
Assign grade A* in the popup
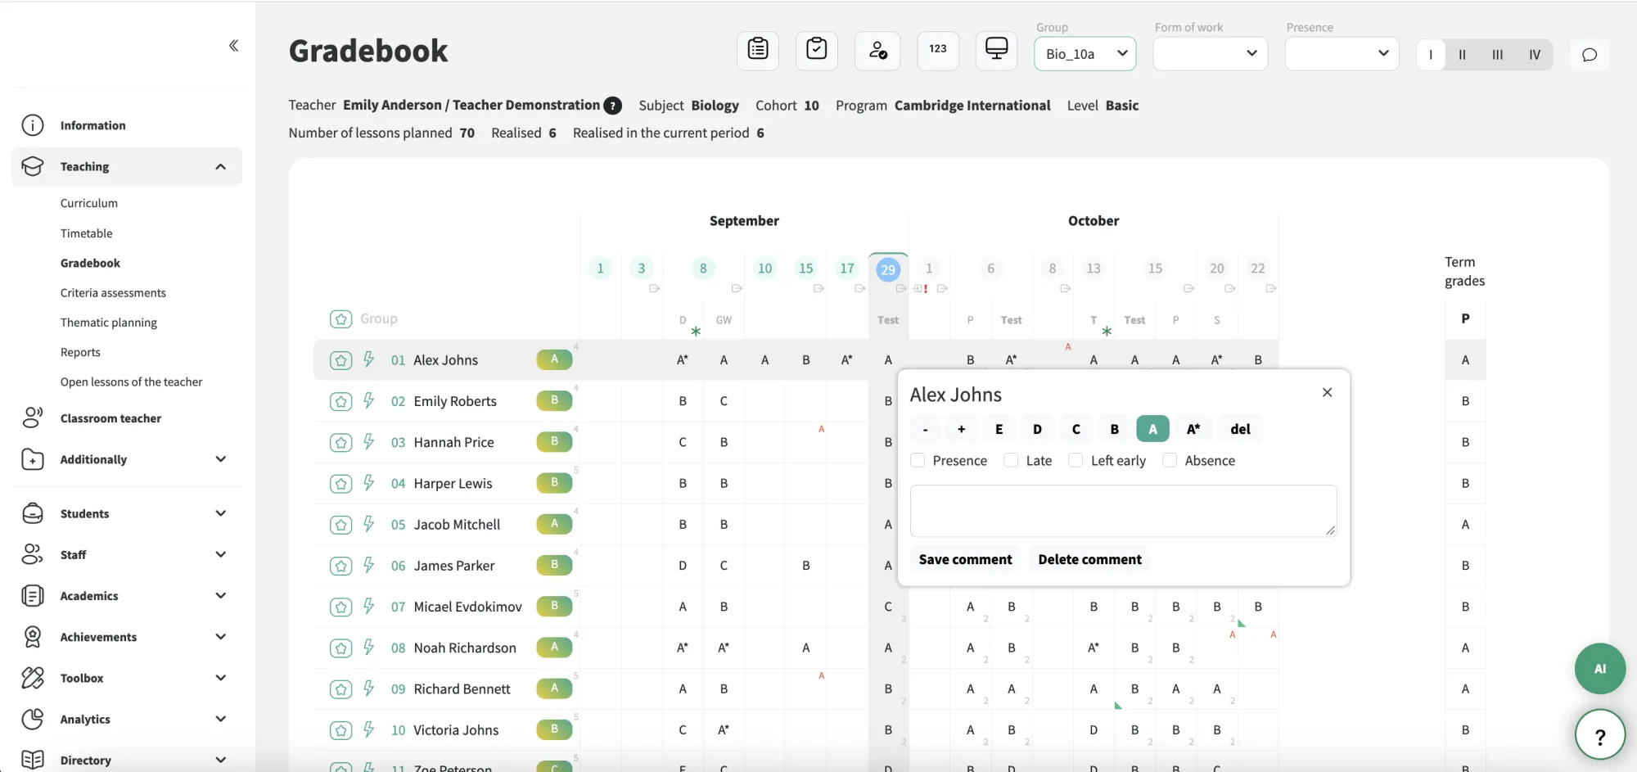[x=1193, y=429]
